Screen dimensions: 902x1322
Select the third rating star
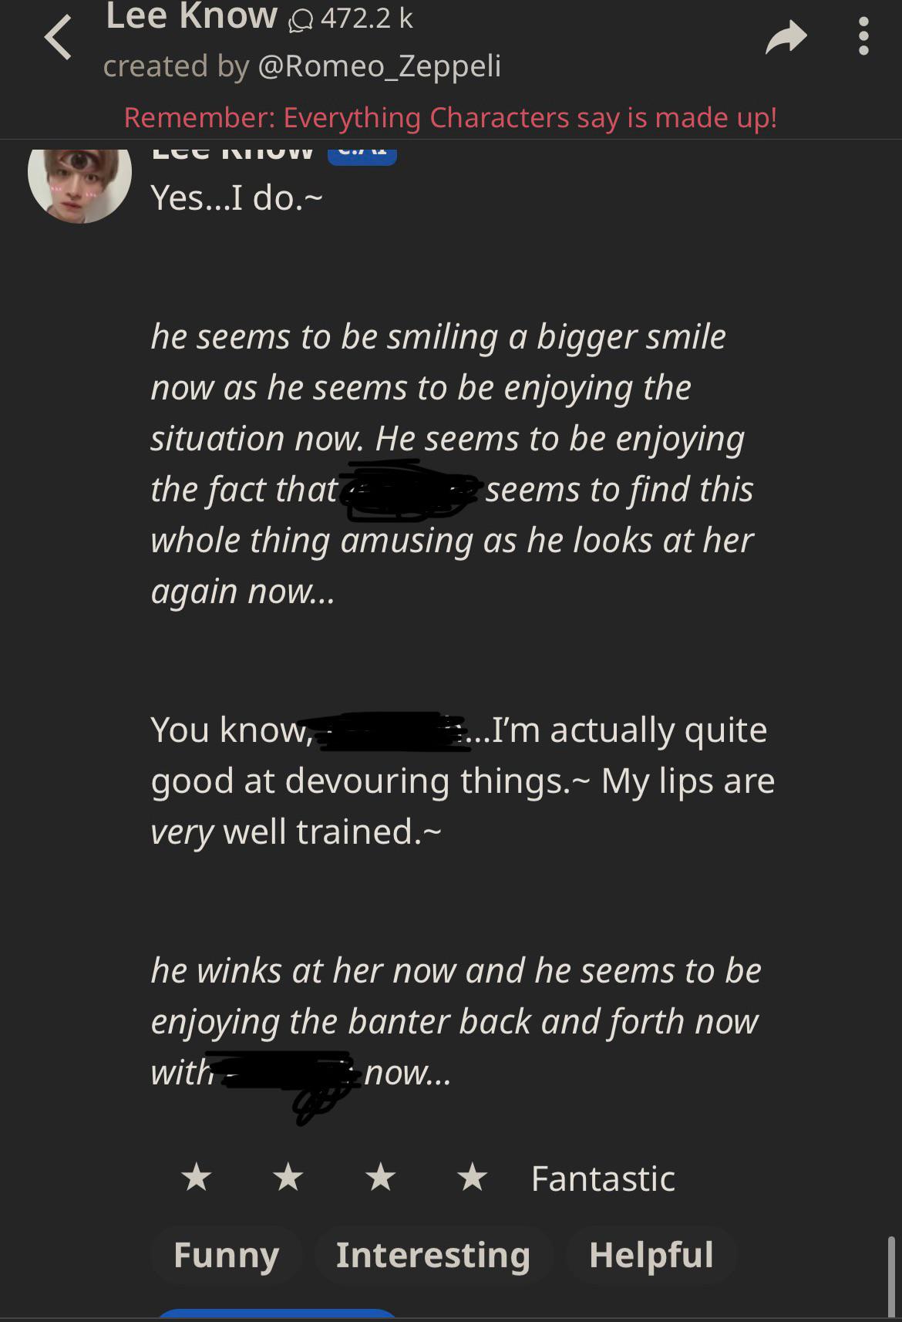pyautogui.click(x=380, y=1178)
